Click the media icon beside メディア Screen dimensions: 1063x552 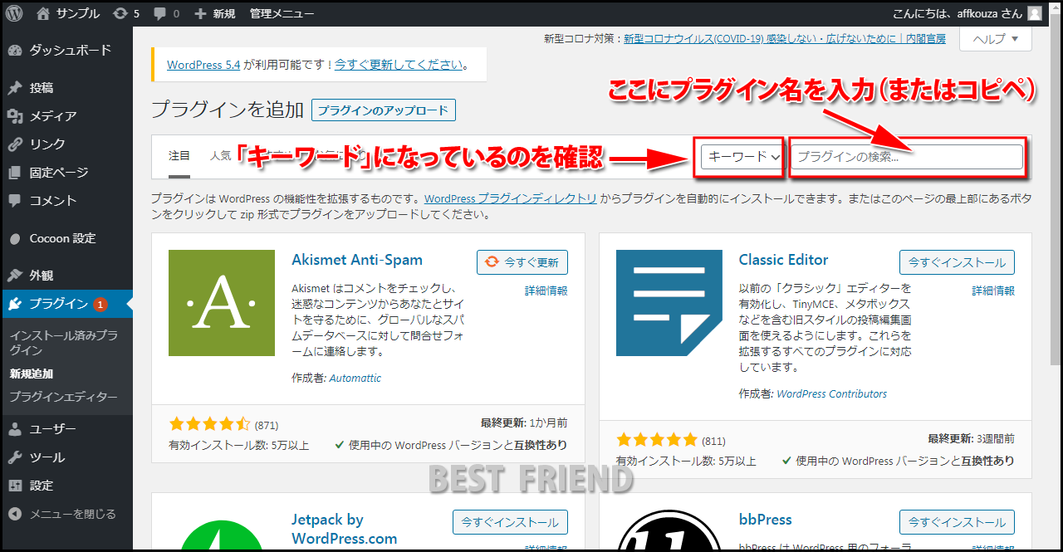coord(15,116)
